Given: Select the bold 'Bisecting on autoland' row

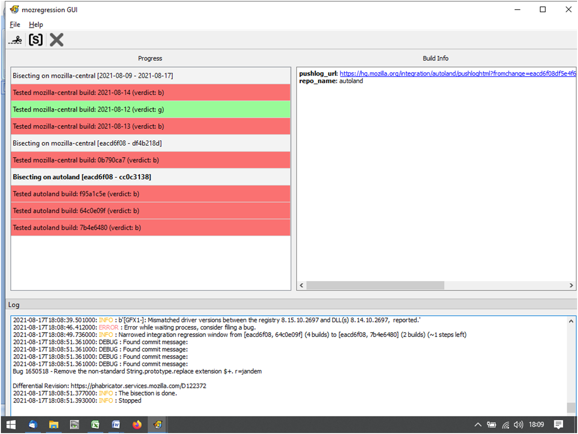Looking at the screenshot, I should point(150,177).
